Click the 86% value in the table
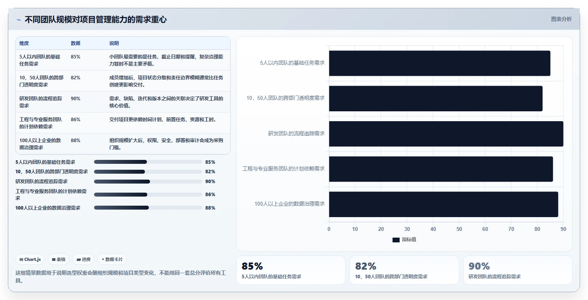This screenshot has width=588, height=300. point(75,120)
